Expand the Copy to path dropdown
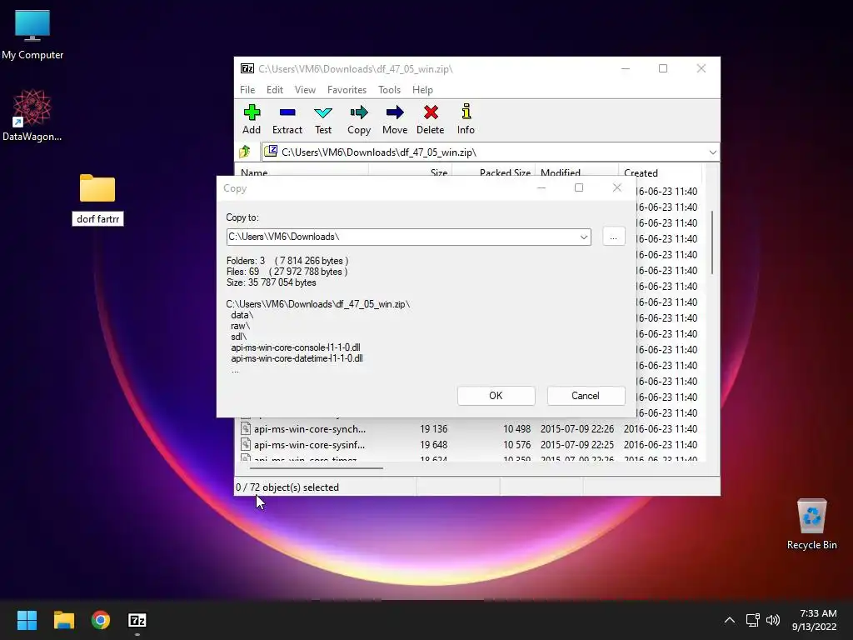The height and width of the screenshot is (640, 853). tap(584, 237)
